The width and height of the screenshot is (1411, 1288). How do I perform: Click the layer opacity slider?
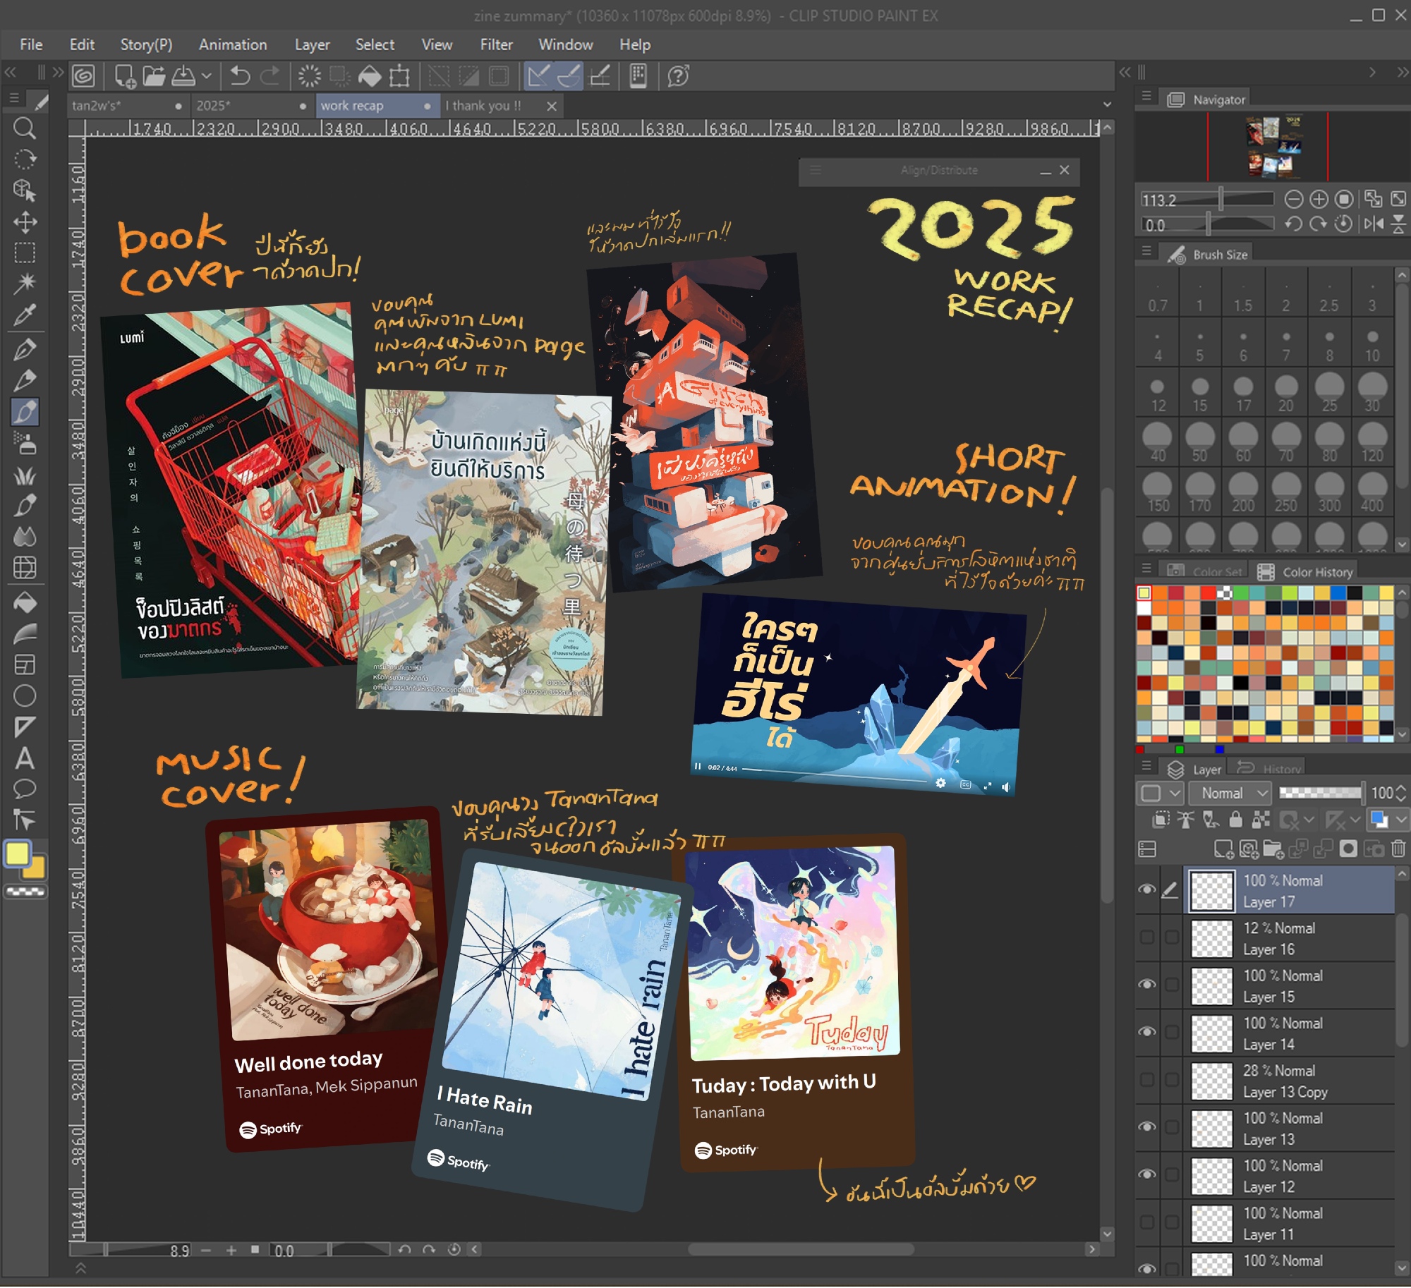[1320, 794]
